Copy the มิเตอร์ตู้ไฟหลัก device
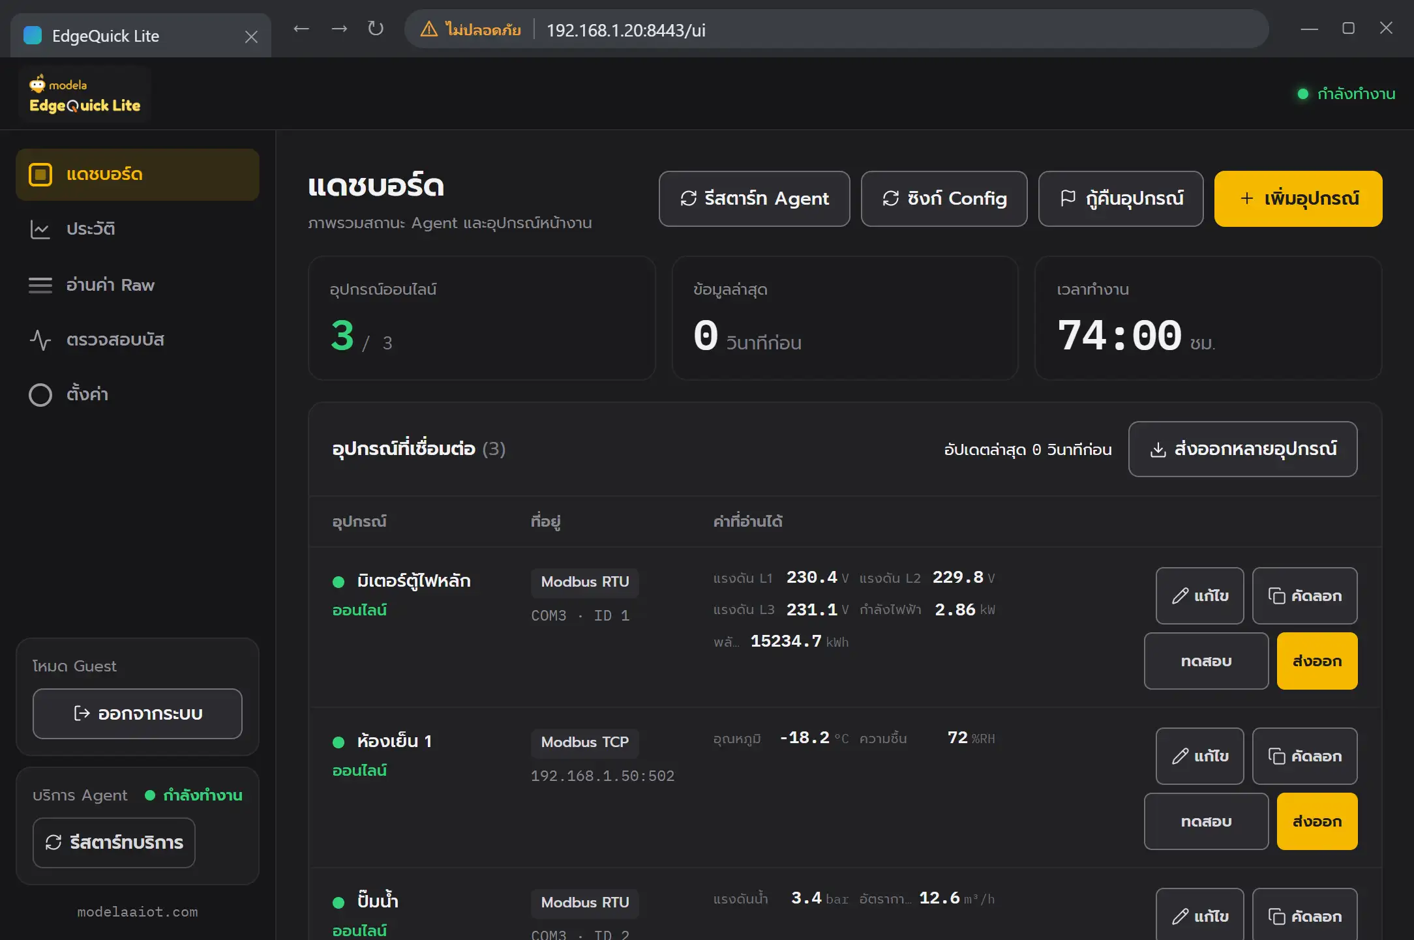This screenshot has height=940, width=1414. click(1304, 596)
